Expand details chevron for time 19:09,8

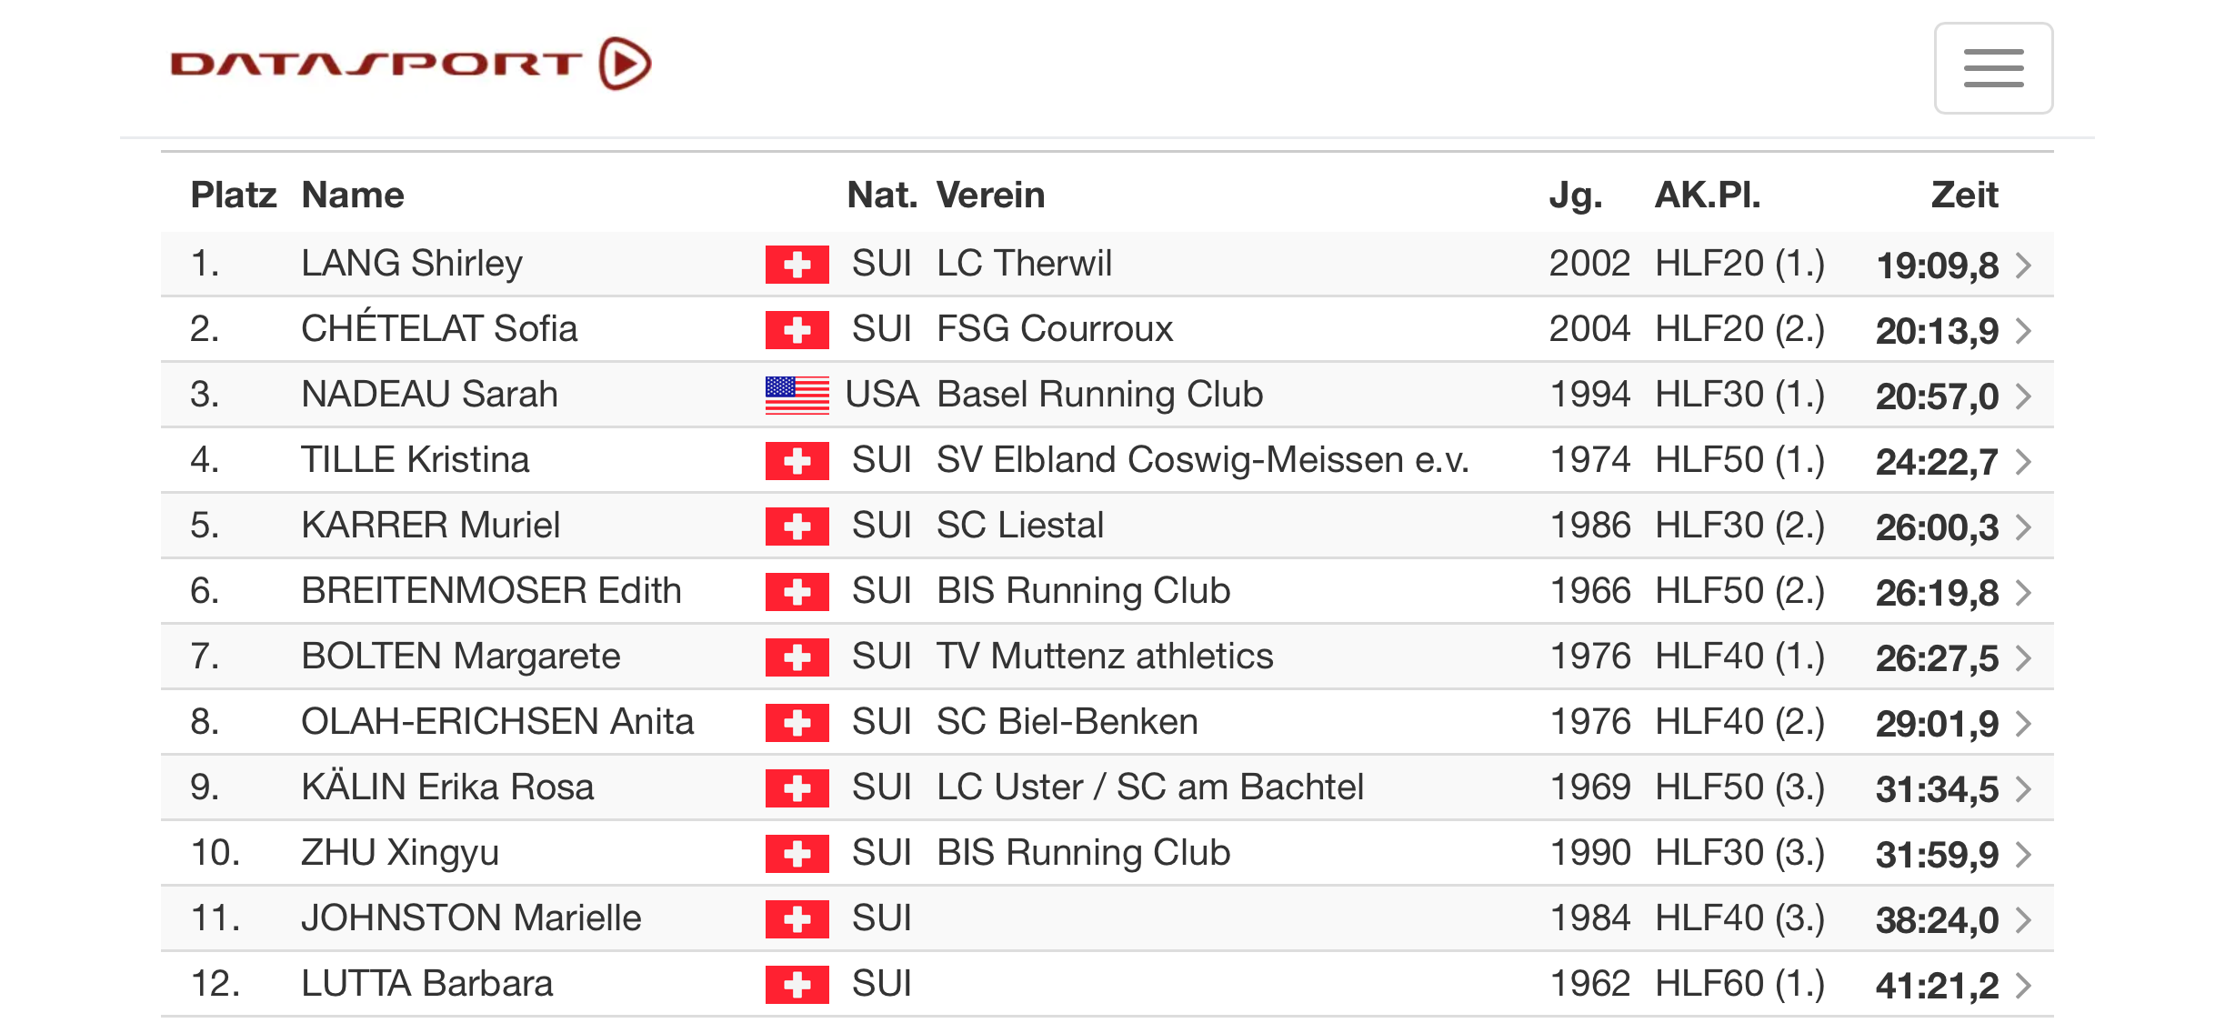click(x=2023, y=266)
